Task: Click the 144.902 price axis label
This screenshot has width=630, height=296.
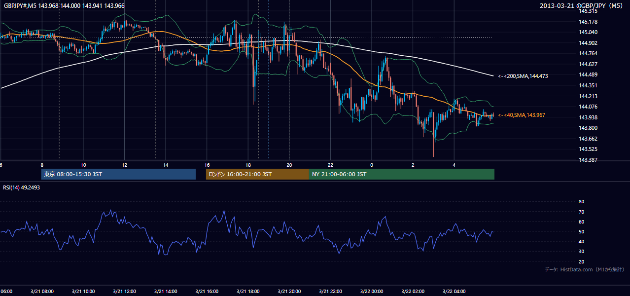Action: point(588,43)
